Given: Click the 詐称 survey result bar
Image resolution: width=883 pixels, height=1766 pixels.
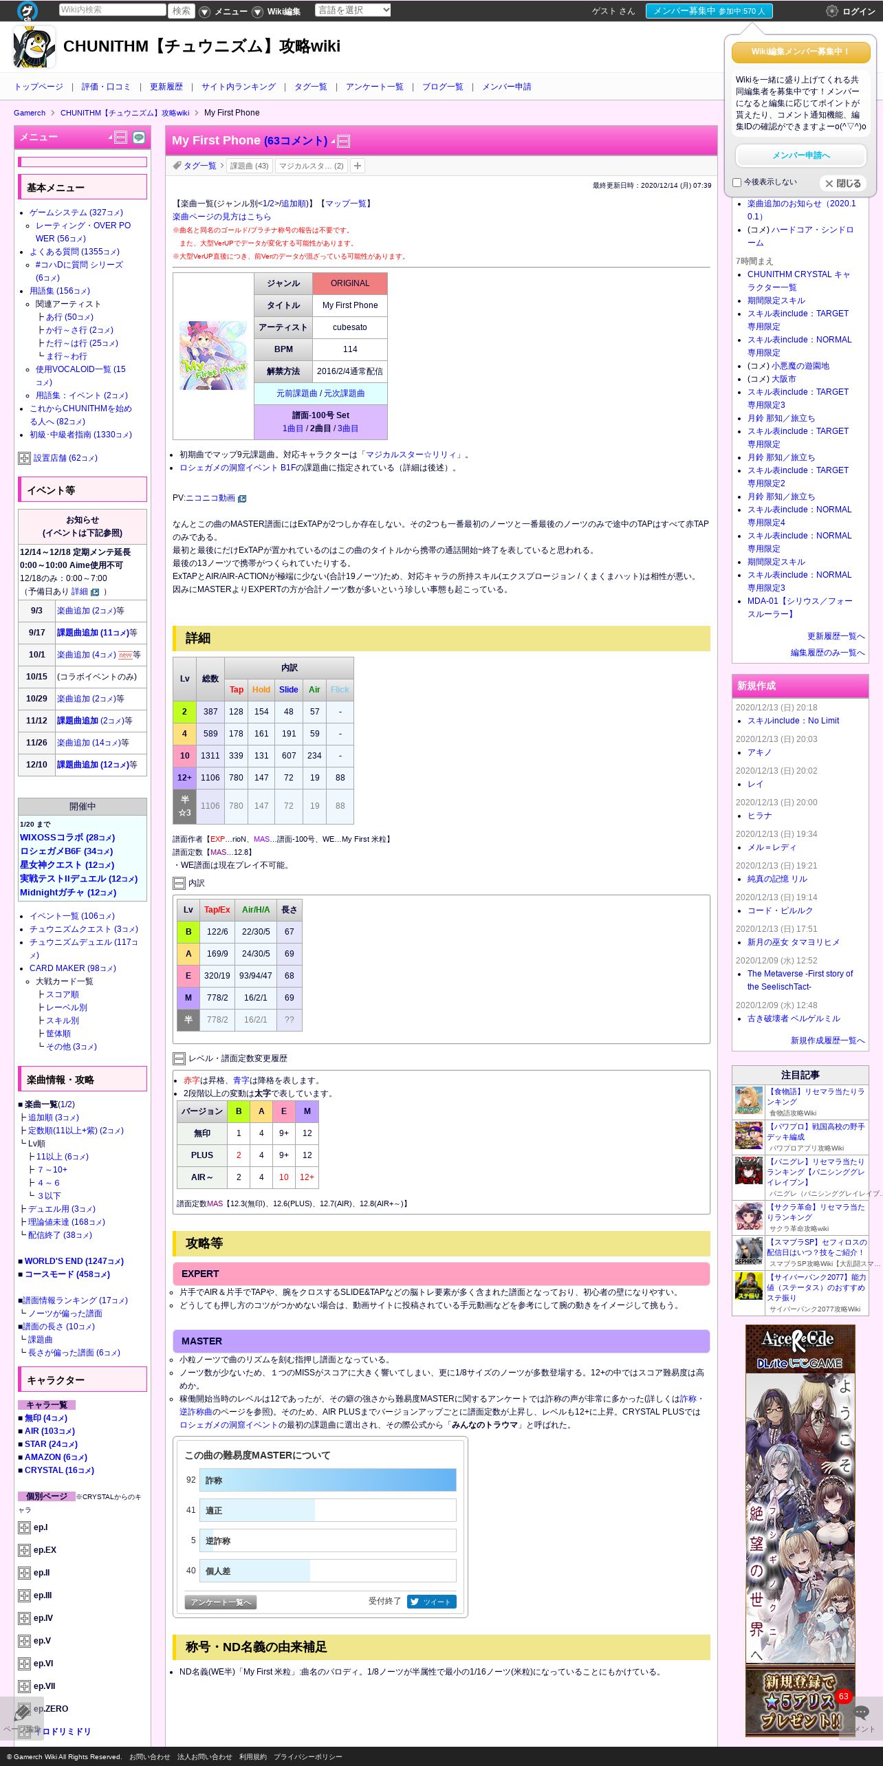Looking at the screenshot, I should [328, 1480].
